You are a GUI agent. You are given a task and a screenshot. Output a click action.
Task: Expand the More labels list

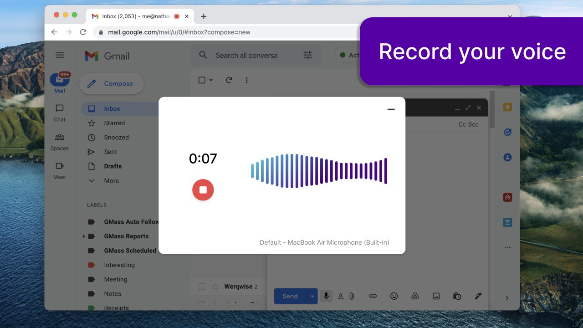pyautogui.click(x=111, y=181)
